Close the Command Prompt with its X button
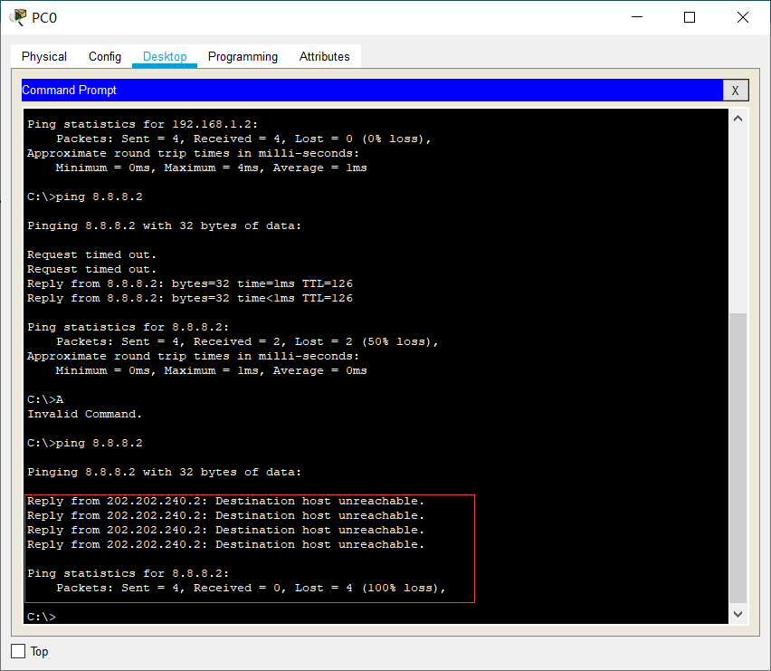The width and height of the screenshot is (771, 671). (736, 90)
